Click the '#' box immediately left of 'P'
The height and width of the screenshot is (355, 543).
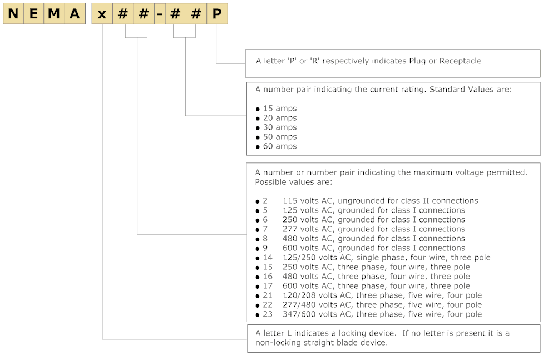[x=196, y=14]
